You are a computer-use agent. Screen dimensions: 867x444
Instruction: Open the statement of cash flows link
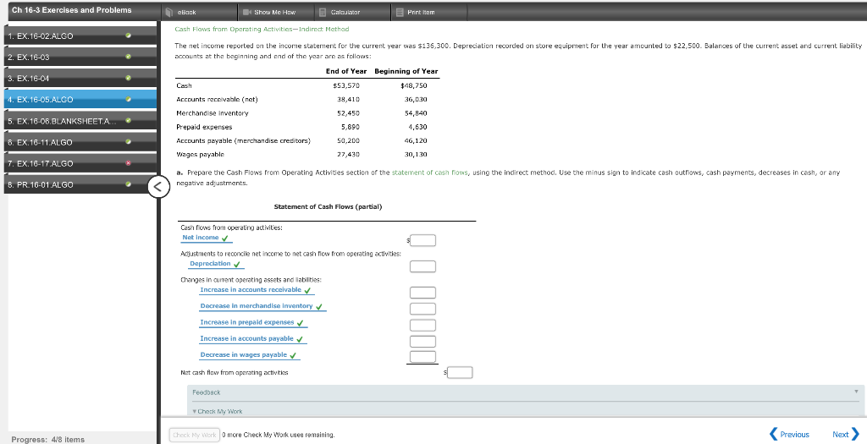tap(429, 173)
